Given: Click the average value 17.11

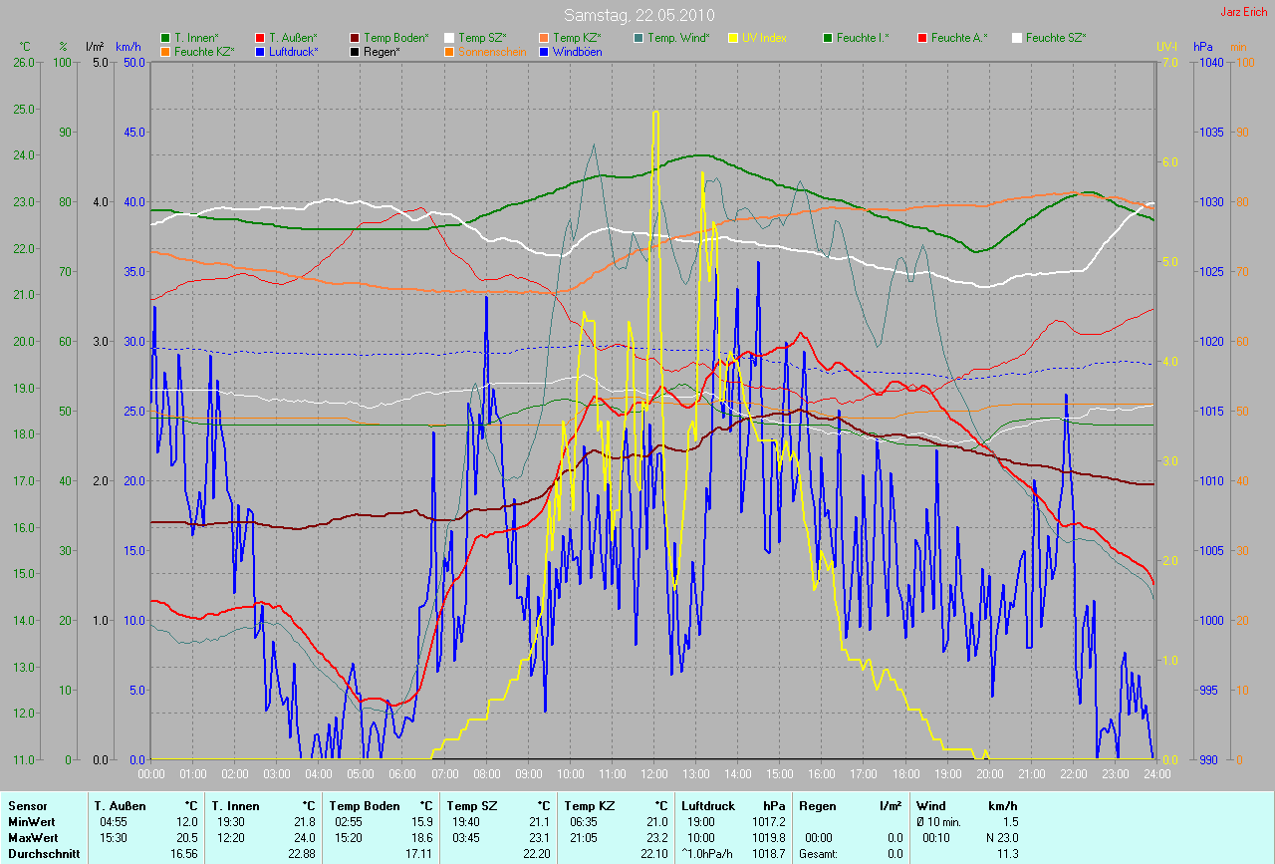Looking at the screenshot, I should (418, 854).
